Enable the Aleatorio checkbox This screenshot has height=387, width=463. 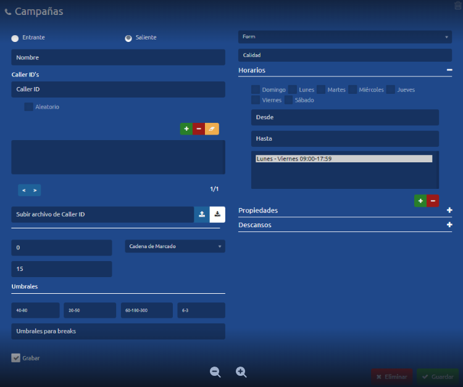click(28, 107)
